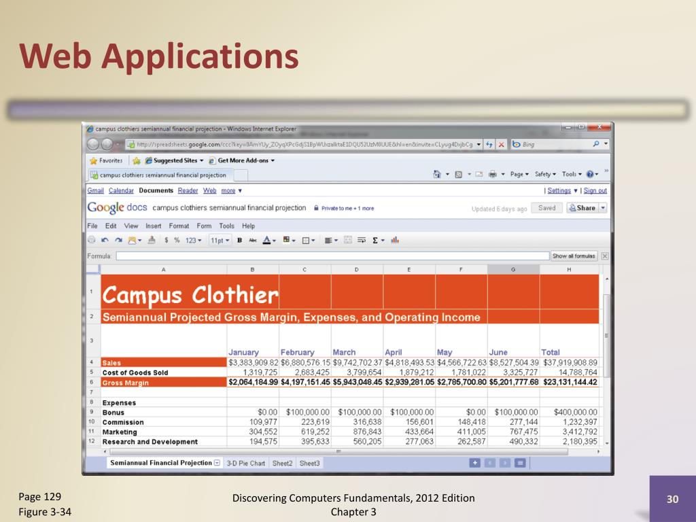Open the IE Safety menu

tap(545, 175)
